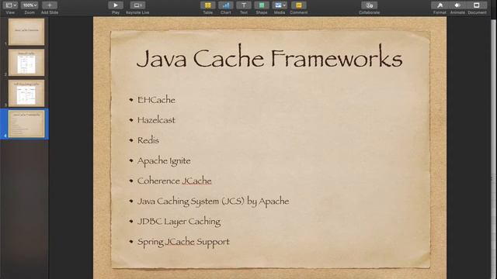Open the Zoom 100% dropdown
Viewport: 497px width, 279px height.
(30, 5)
